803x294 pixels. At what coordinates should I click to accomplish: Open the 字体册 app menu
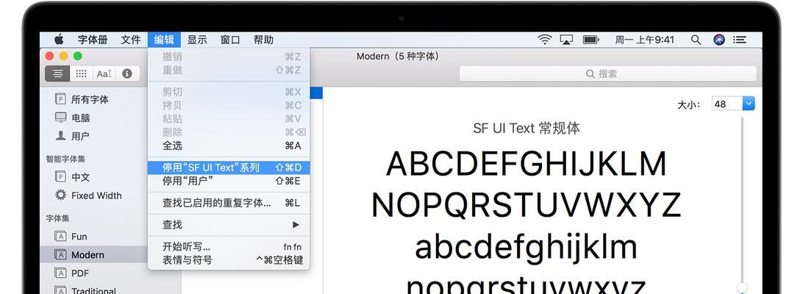tap(93, 40)
